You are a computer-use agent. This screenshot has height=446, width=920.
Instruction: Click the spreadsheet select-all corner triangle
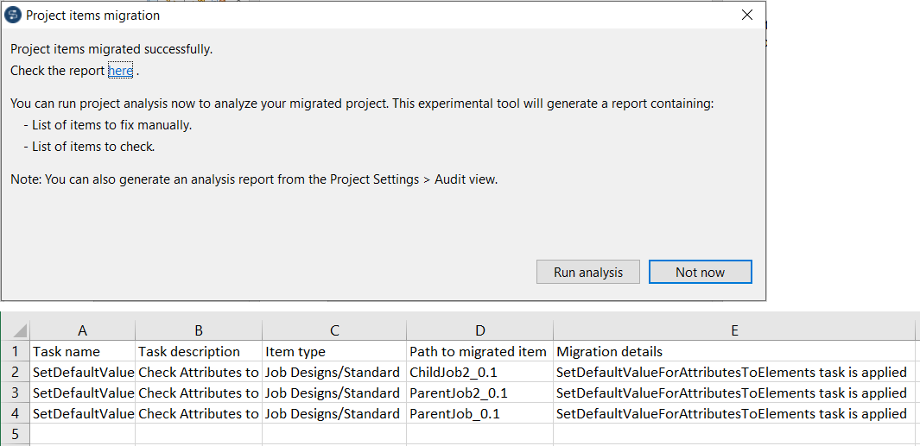19,331
